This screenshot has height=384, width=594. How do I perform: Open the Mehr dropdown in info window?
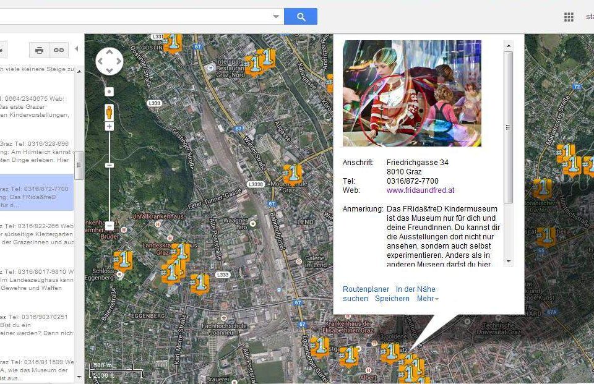[x=428, y=299]
